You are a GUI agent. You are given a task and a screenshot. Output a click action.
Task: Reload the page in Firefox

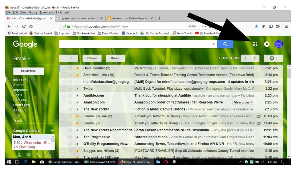(24, 26)
